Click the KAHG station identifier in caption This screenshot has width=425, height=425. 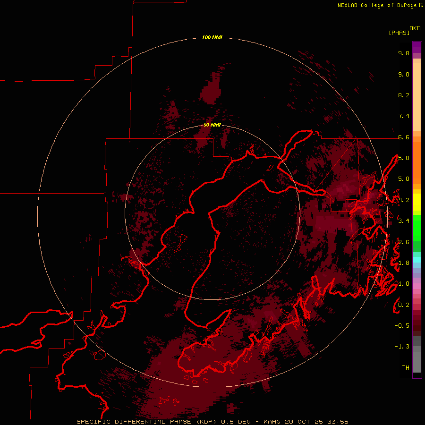(273, 422)
